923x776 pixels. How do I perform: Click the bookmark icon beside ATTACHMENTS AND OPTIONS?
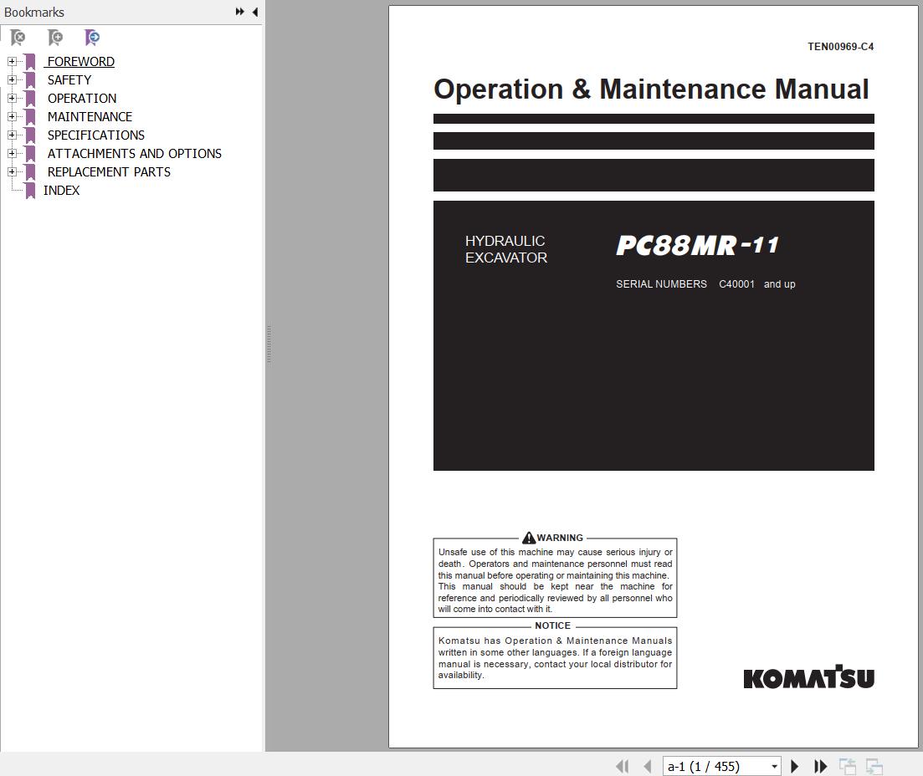pyautogui.click(x=30, y=154)
